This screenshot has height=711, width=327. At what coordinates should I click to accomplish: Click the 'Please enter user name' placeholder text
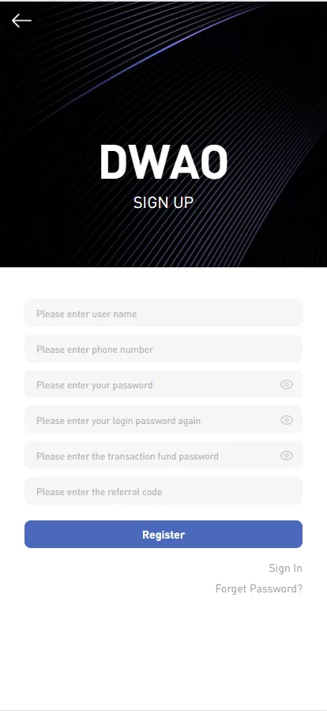click(x=87, y=314)
